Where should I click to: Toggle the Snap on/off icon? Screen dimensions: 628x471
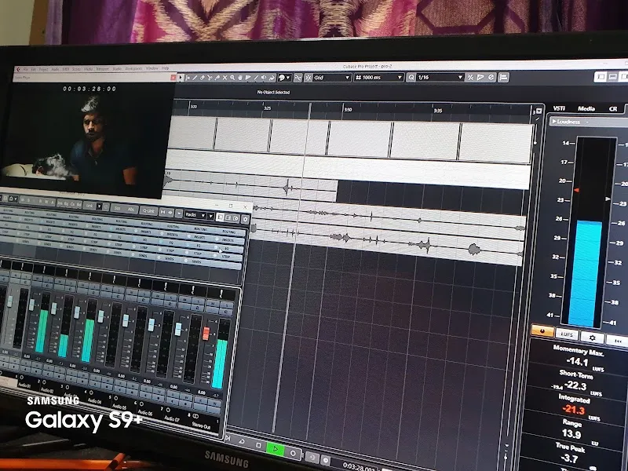pyautogui.click(x=309, y=78)
